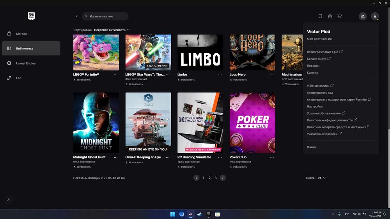
Task: Open the Poker Club cover thumbnail
Action: coord(252,123)
